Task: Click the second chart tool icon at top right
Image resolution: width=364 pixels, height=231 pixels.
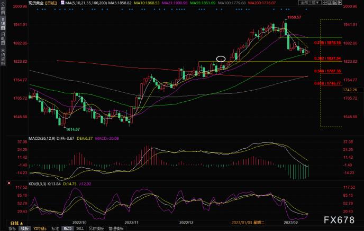Action: [x=330, y=3]
